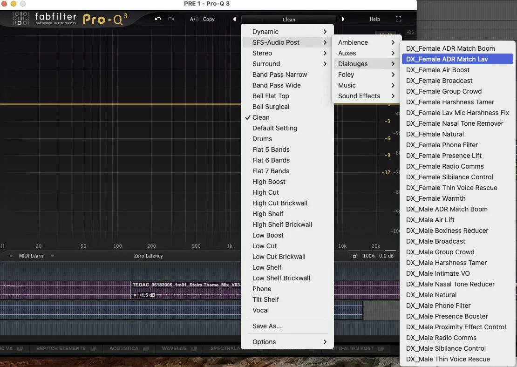Click the Copy button
Image resolution: width=517 pixels, height=367 pixels.
point(209,19)
